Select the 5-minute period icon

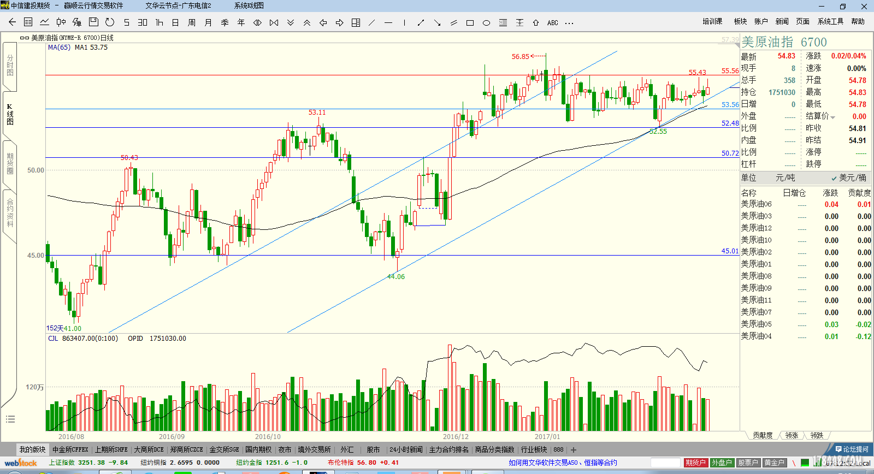click(126, 22)
